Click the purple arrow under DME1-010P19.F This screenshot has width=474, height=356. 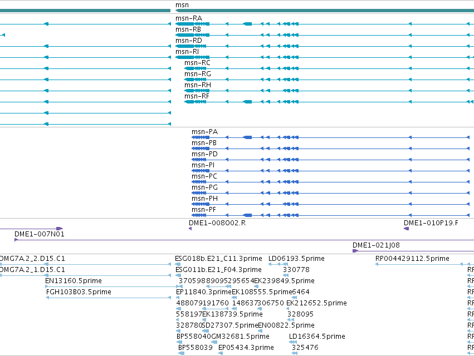tap(407, 229)
